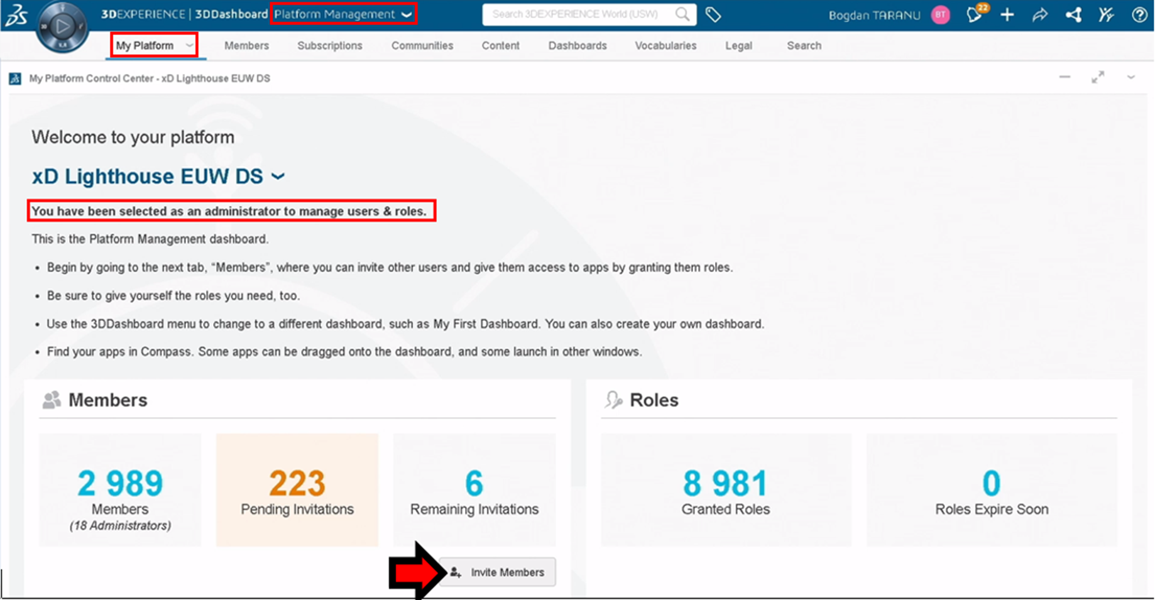Click the Roles section heading

click(x=654, y=400)
